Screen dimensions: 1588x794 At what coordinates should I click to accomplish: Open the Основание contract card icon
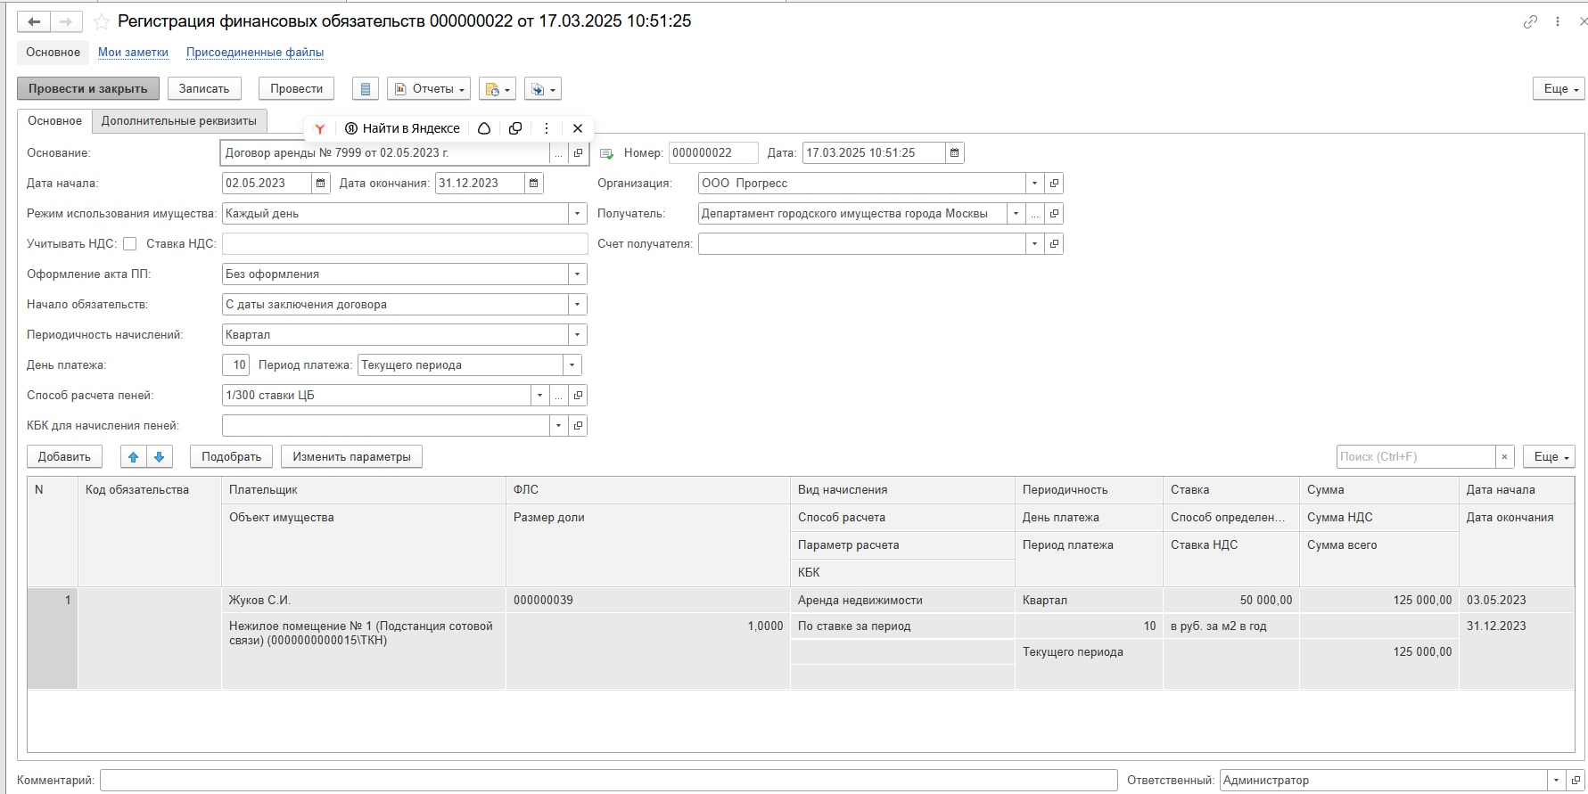(578, 153)
